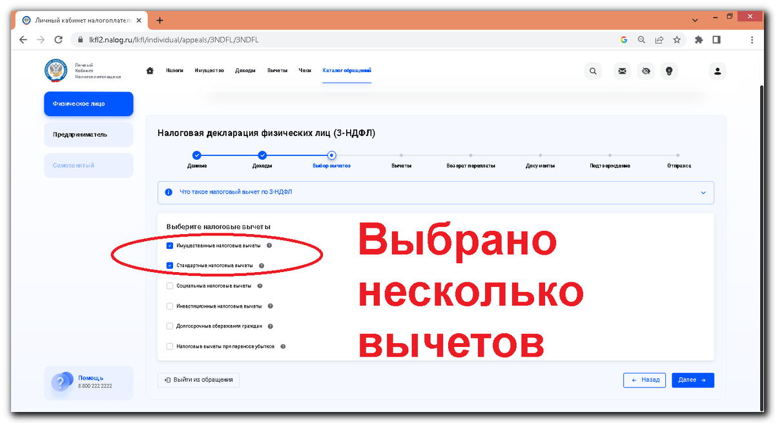Uncheck Имущественные налоговые вычеты
This screenshot has width=775, height=423.
(170, 245)
